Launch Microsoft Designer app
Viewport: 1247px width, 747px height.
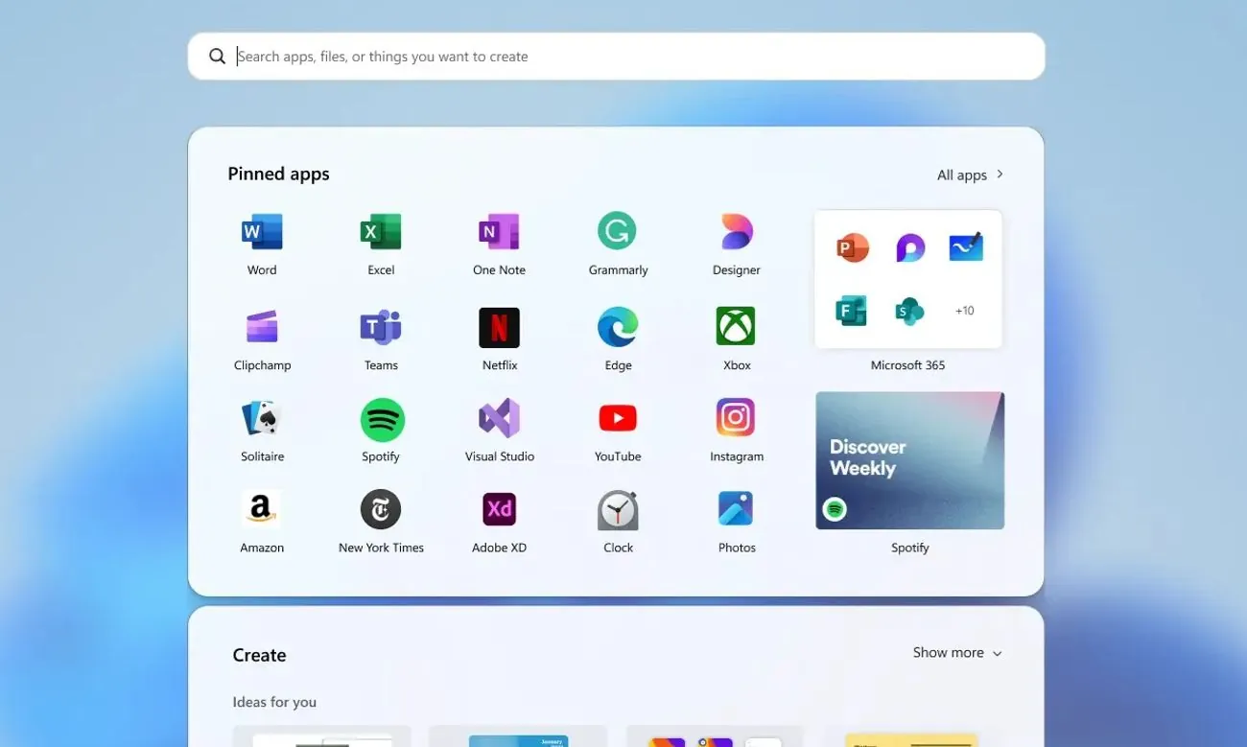tap(737, 232)
